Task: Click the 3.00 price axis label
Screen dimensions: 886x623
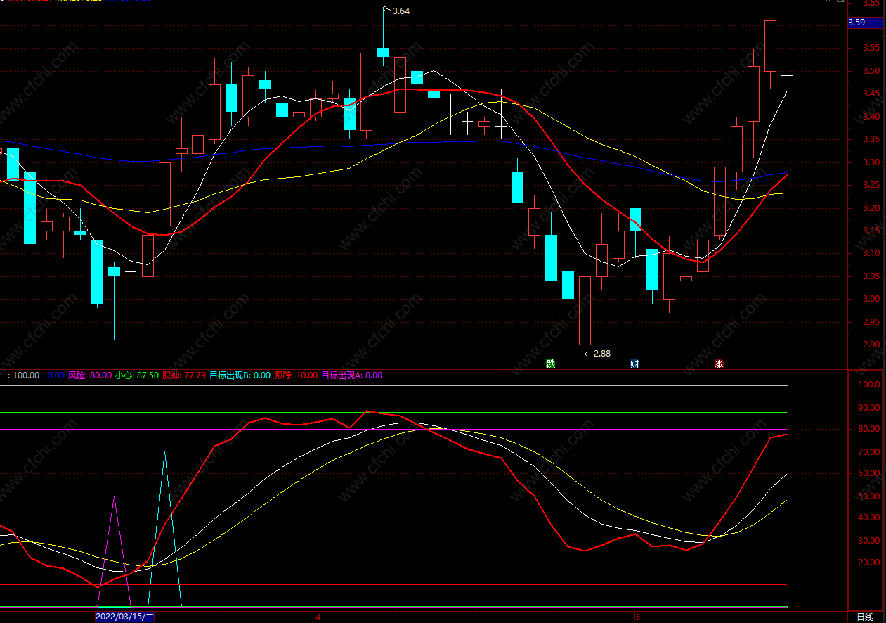Action: pos(871,299)
